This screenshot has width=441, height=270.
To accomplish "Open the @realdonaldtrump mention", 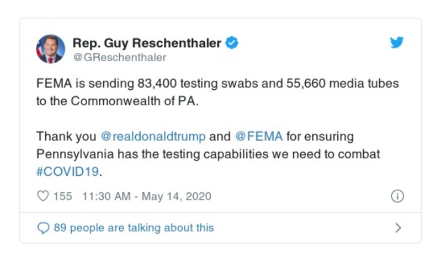I will 153,136.
